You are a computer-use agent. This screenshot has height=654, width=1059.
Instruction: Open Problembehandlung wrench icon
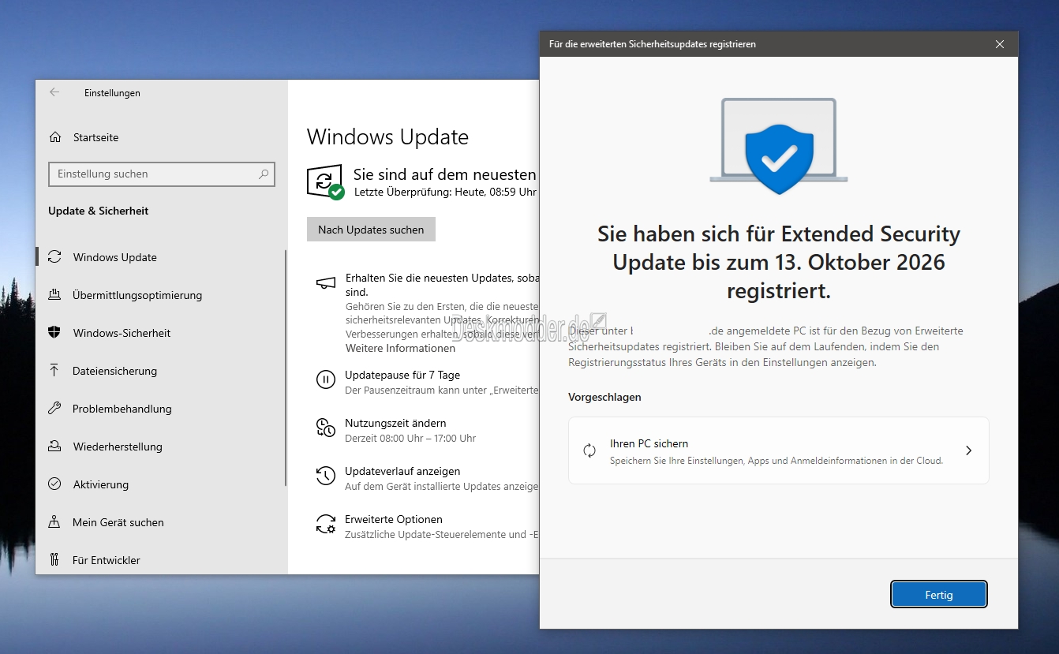(54, 409)
